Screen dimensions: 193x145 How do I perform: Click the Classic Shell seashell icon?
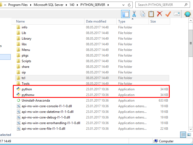coord(187,14)
